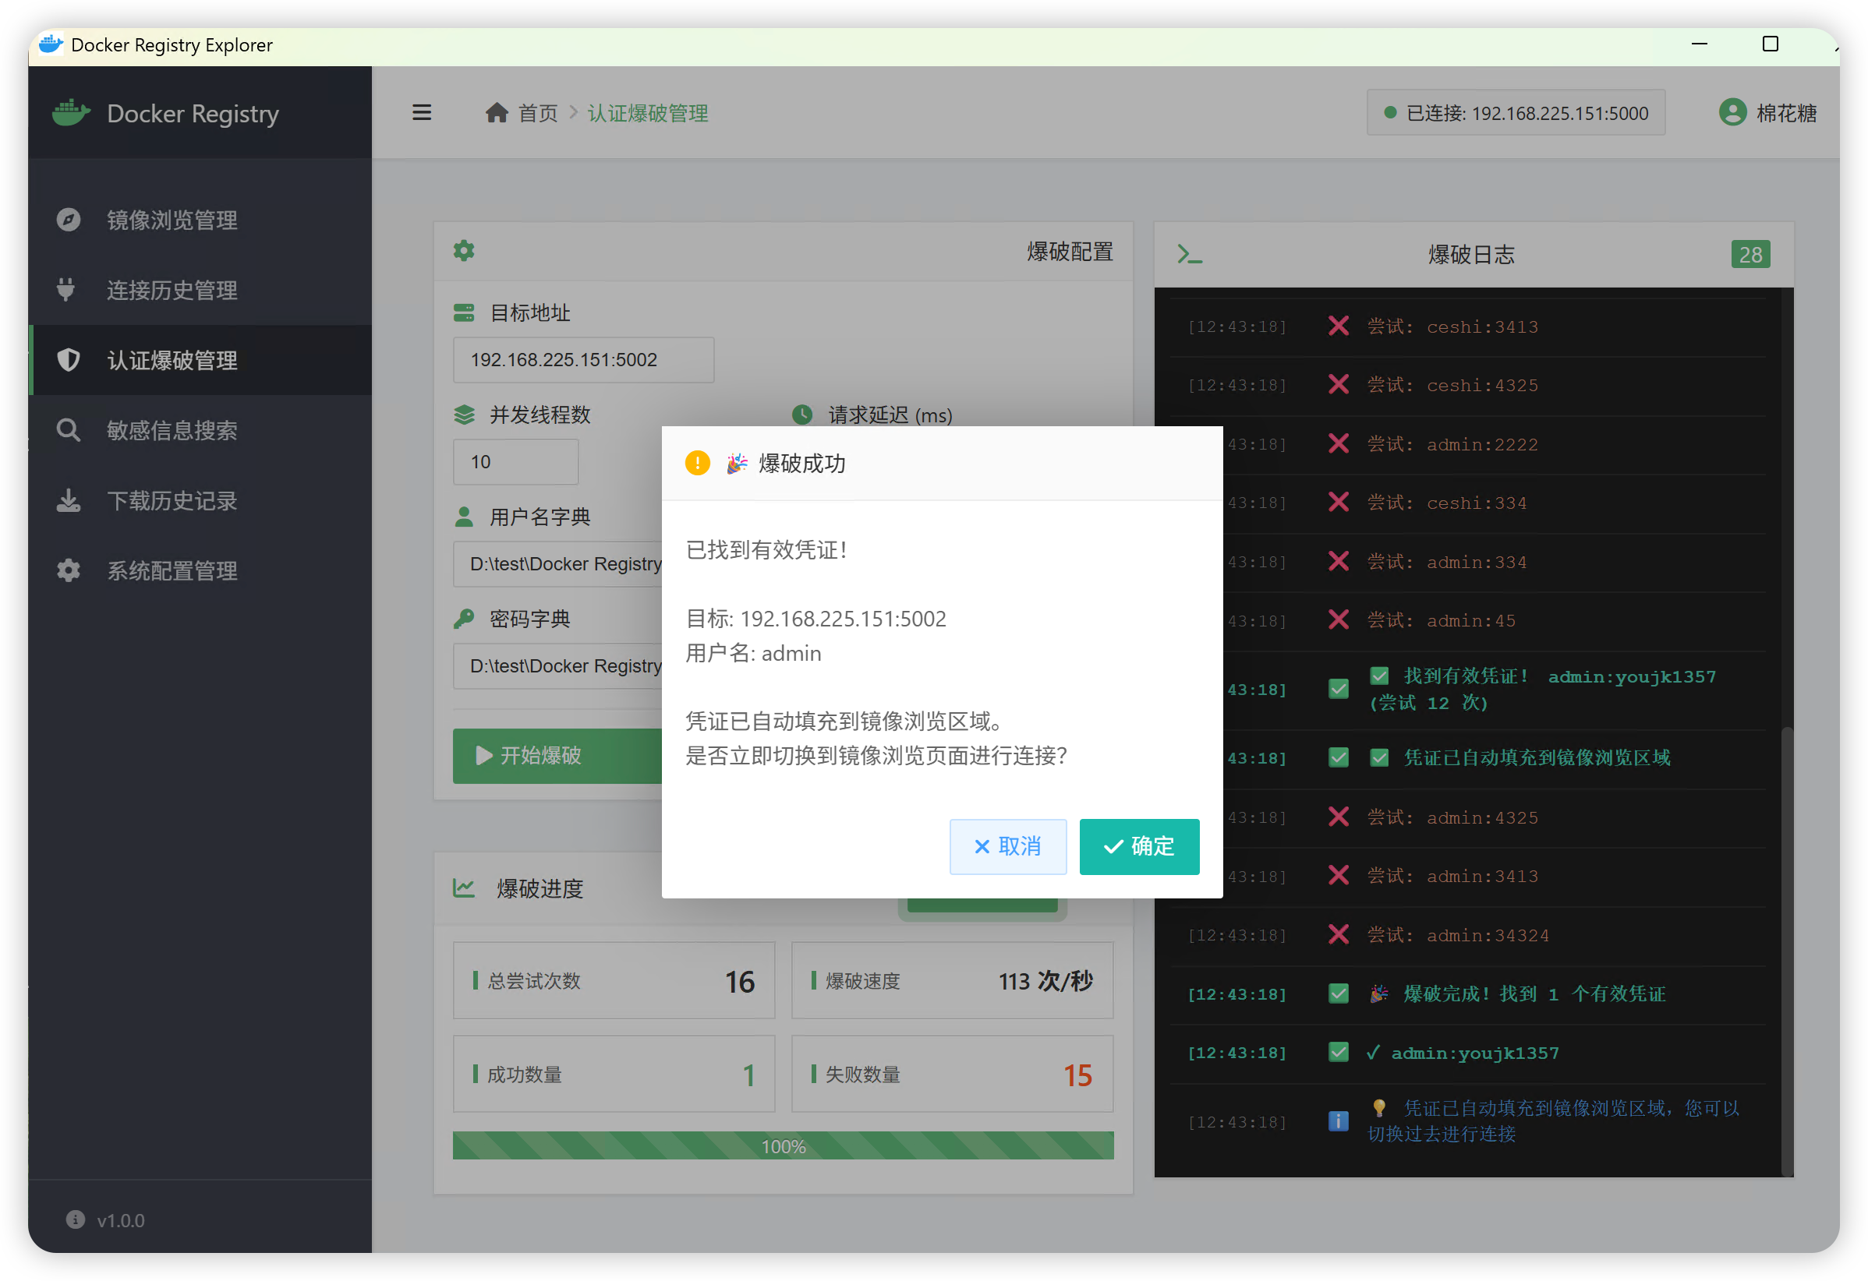The width and height of the screenshot is (1868, 1281).
Task: Confirm the dialog with 确定 button
Action: point(1139,846)
